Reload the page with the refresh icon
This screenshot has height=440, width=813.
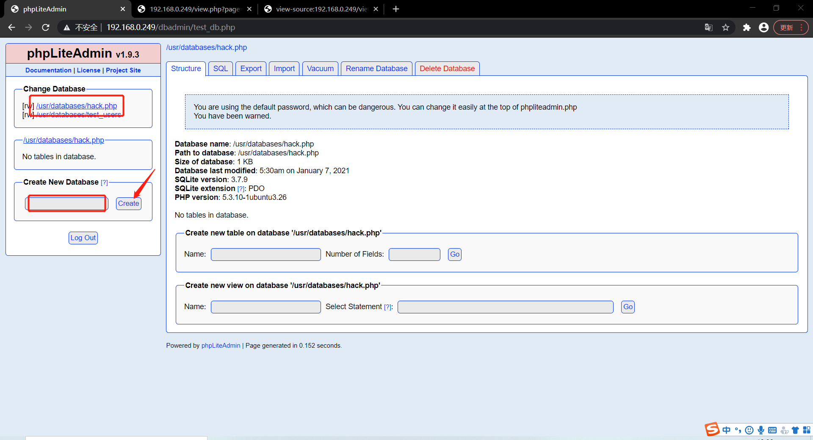click(46, 28)
